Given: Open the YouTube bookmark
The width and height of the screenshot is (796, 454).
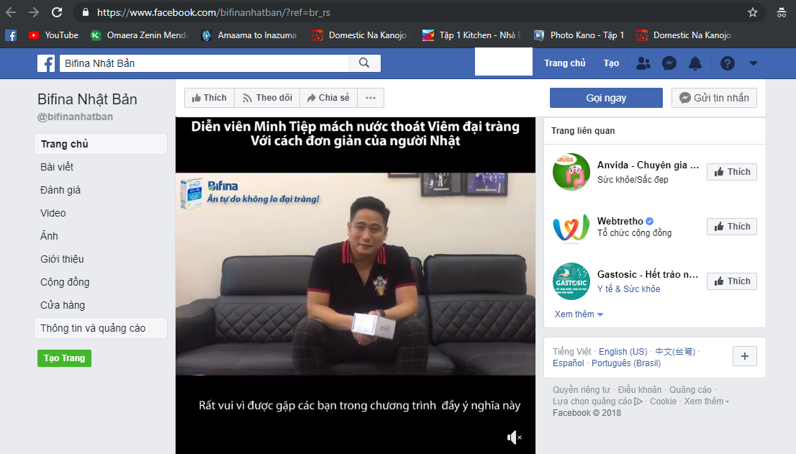Looking at the screenshot, I should 53,35.
